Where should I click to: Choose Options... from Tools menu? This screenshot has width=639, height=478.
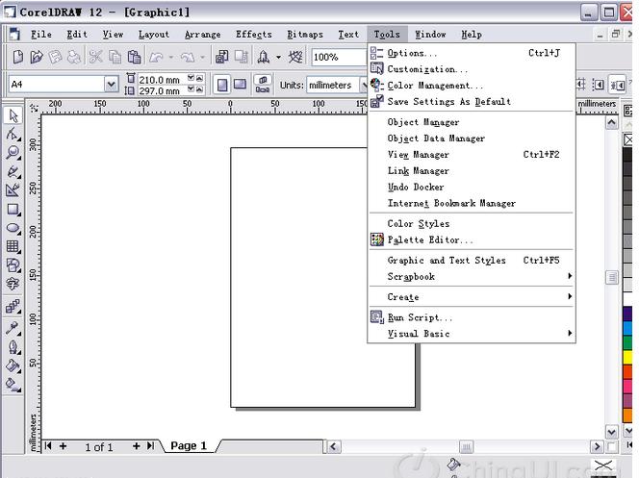472,53
